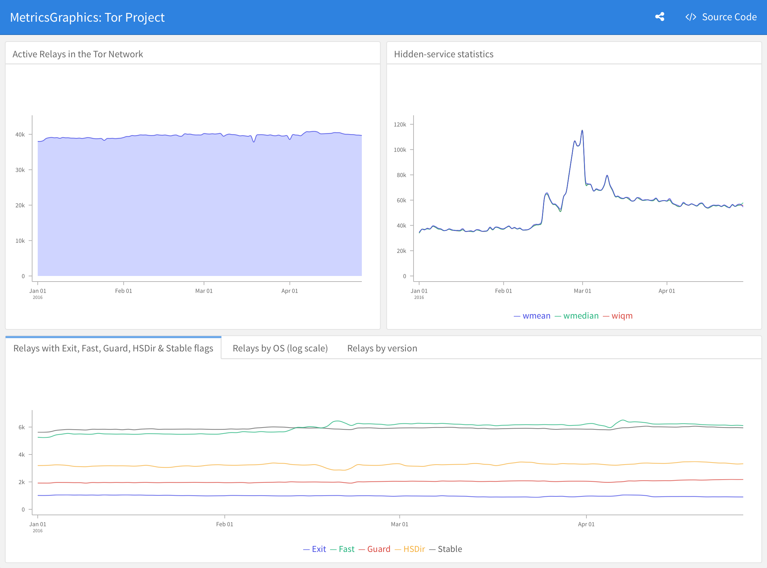Open the Relays by version tab
This screenshot has height=568, width=767.
pyautogui.click(x=382, y=348)
